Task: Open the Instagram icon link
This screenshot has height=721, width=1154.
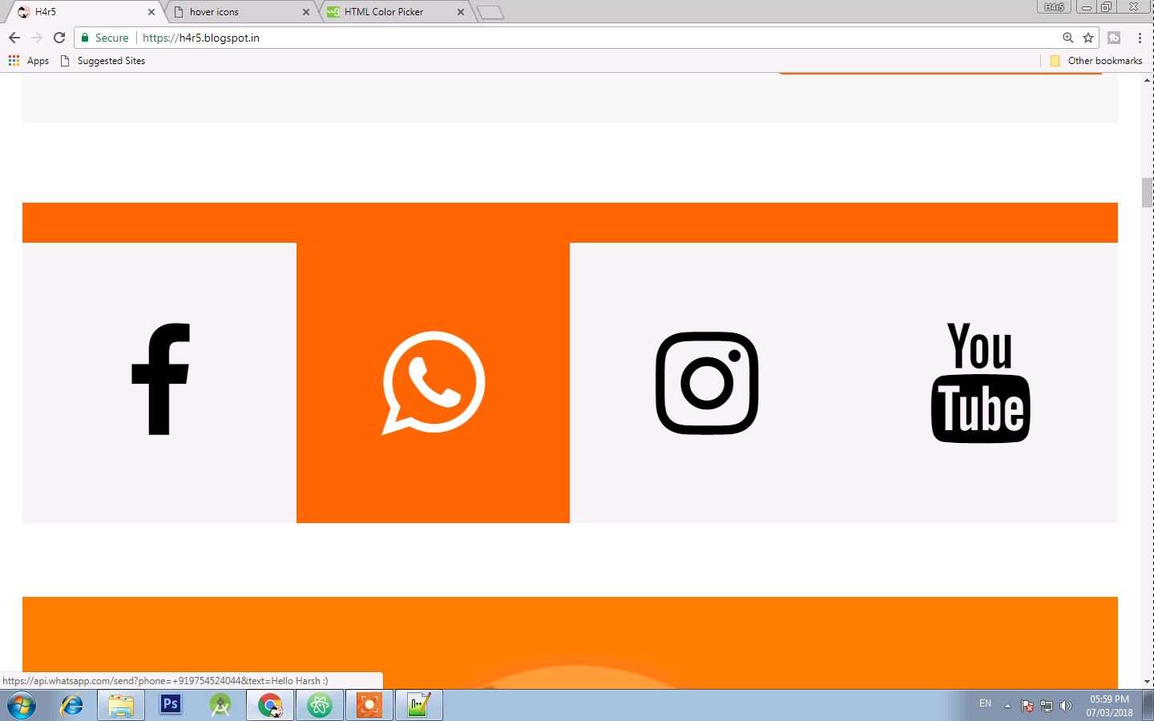Action: point(707,383)
